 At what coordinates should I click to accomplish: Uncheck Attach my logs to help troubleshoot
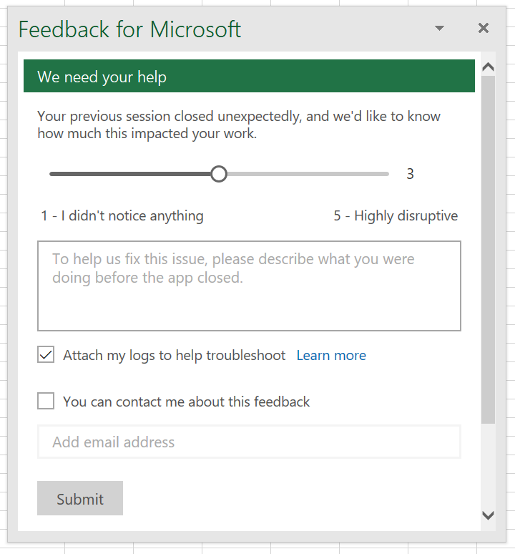pos(46,355)
